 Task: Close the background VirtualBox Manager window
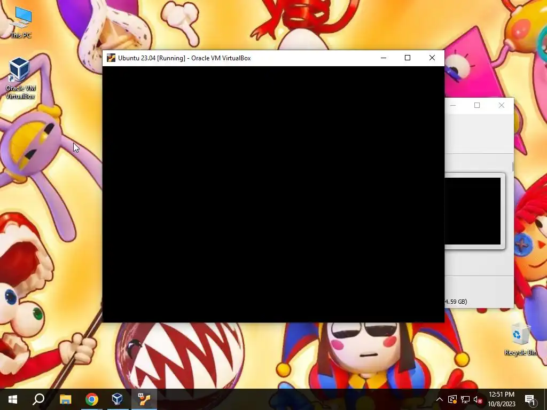point(501,105)
